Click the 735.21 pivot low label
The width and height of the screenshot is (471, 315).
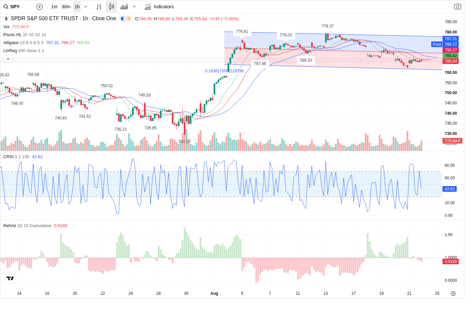121,129
